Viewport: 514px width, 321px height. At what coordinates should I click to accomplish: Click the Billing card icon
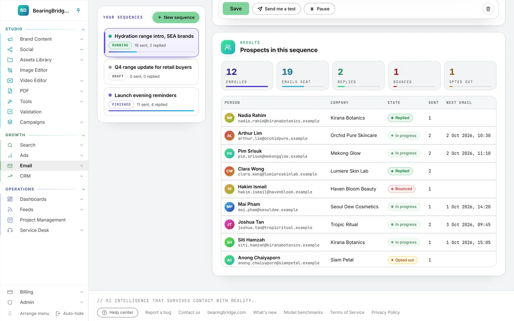[10, 292]
